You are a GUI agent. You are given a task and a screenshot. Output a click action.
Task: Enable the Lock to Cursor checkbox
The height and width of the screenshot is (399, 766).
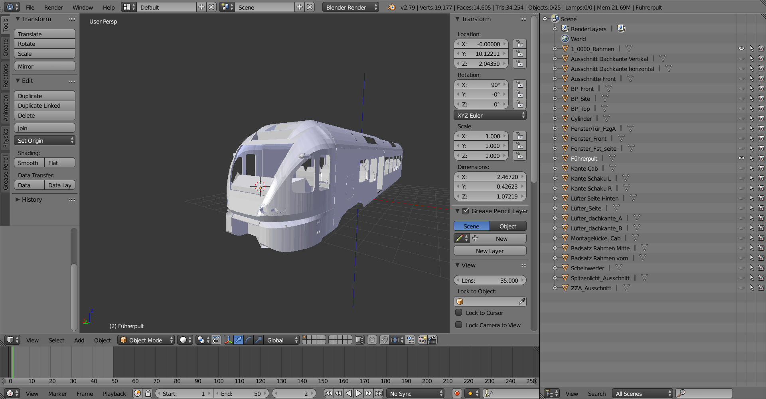click(x=459, y=313)
